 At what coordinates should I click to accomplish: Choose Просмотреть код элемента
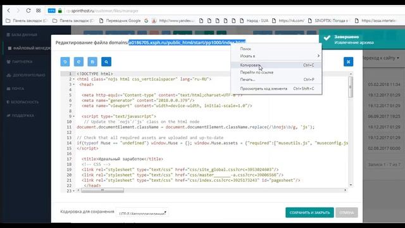pos(277,89)
